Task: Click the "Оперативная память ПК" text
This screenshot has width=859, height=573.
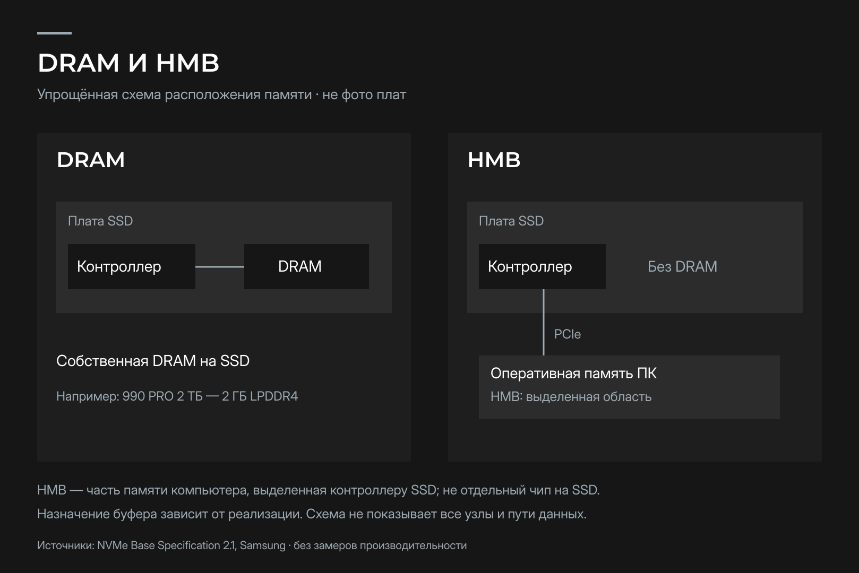Action: (x=573, y=374)
